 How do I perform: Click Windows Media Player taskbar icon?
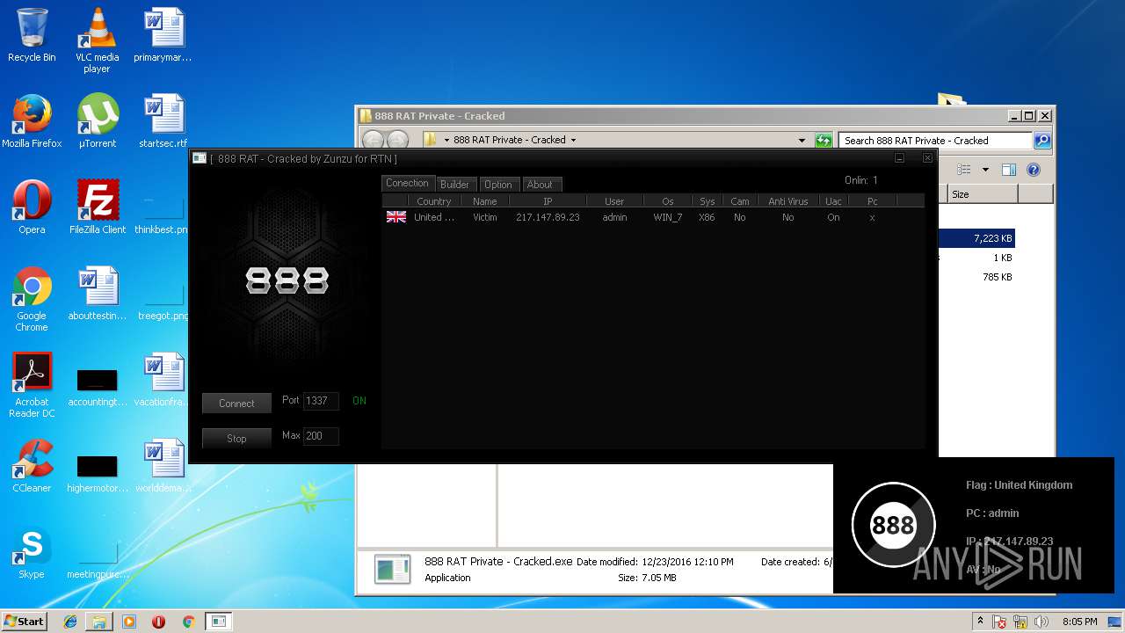coord(129,622)
